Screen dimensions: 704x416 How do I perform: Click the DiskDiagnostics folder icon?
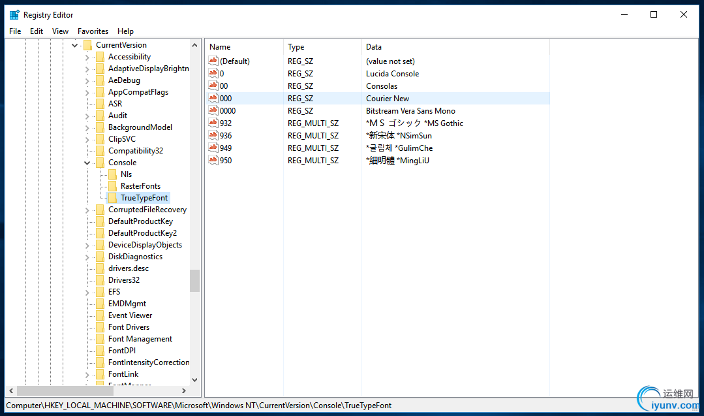(x=100, y=257)
